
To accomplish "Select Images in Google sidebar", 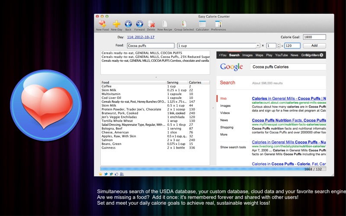I will coord(225,106).
